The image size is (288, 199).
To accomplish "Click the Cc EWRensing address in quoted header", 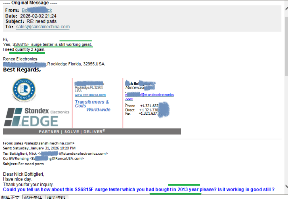I will (43, 158).
